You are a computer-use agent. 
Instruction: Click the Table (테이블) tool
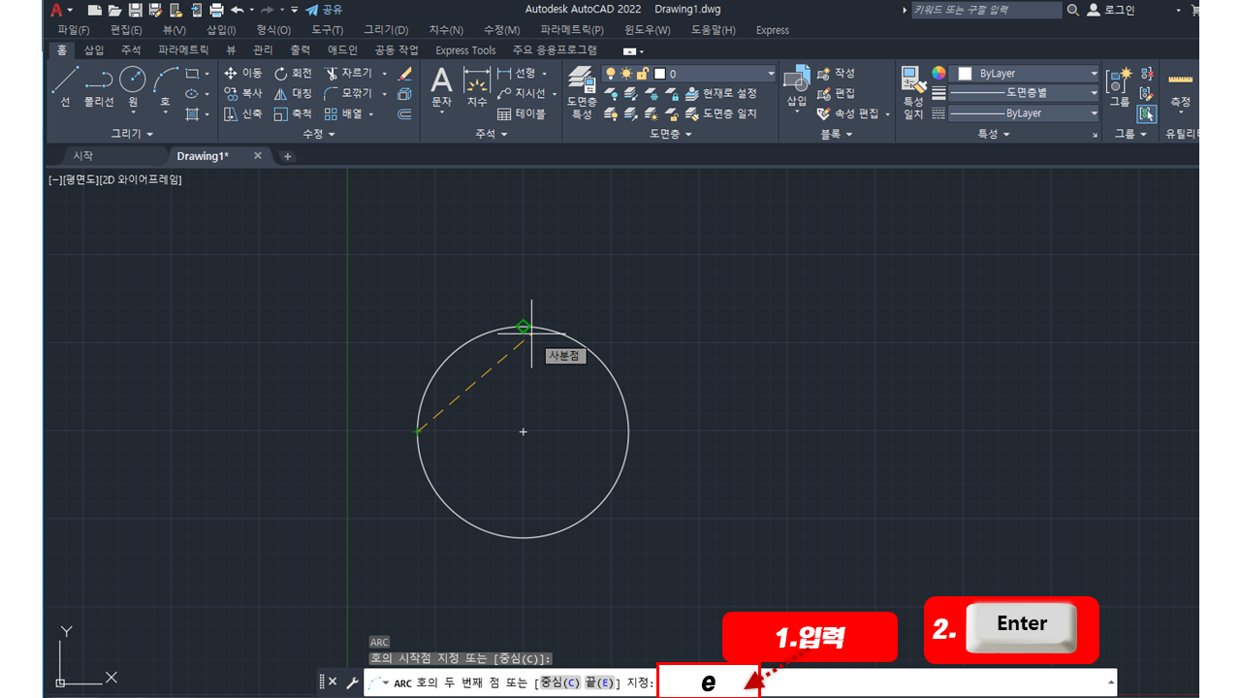pyautogui.click(x=522, y=113)
